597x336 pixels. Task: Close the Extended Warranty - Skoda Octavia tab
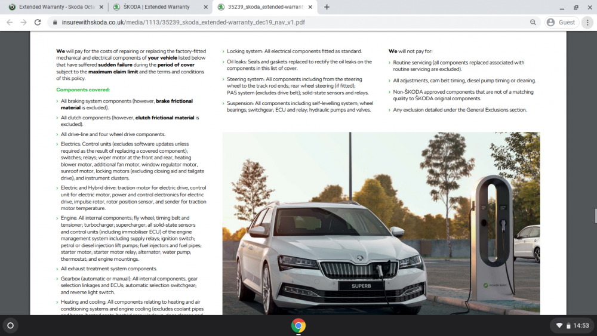(101, 7)
